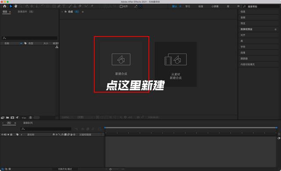Switch to the 库 workspace
The image size is (281, 171).
click(228, 6)
